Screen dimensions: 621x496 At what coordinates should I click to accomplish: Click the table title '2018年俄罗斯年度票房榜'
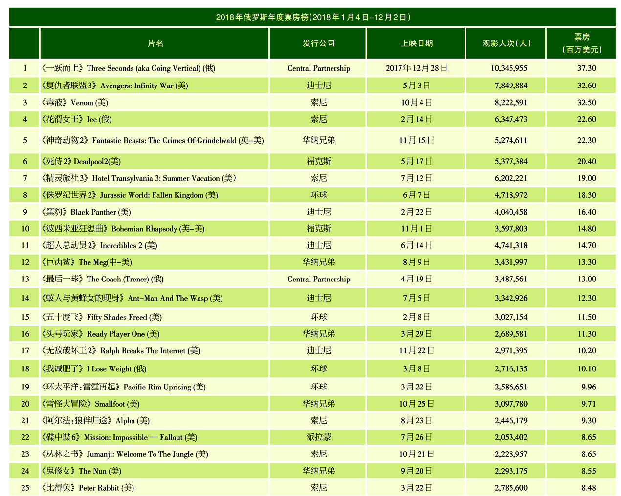313,17
